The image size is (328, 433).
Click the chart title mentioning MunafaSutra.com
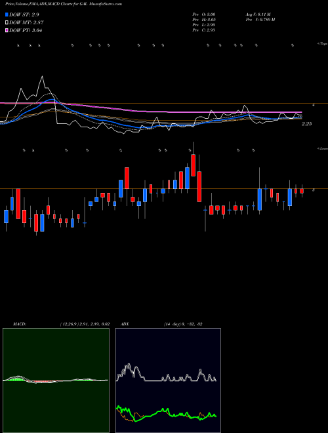pos(64,4)
